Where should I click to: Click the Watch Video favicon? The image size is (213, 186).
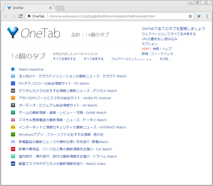13,164
